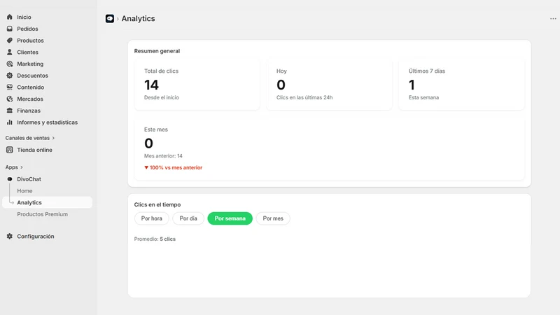
Task: Click the Últimos 7 días value 1
Action: click(x=412, y=85)
